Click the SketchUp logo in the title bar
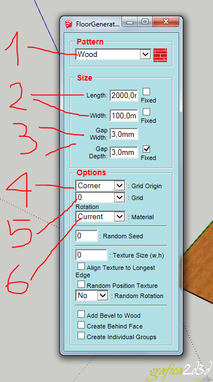213x382 pixels. tap(69, 24)
